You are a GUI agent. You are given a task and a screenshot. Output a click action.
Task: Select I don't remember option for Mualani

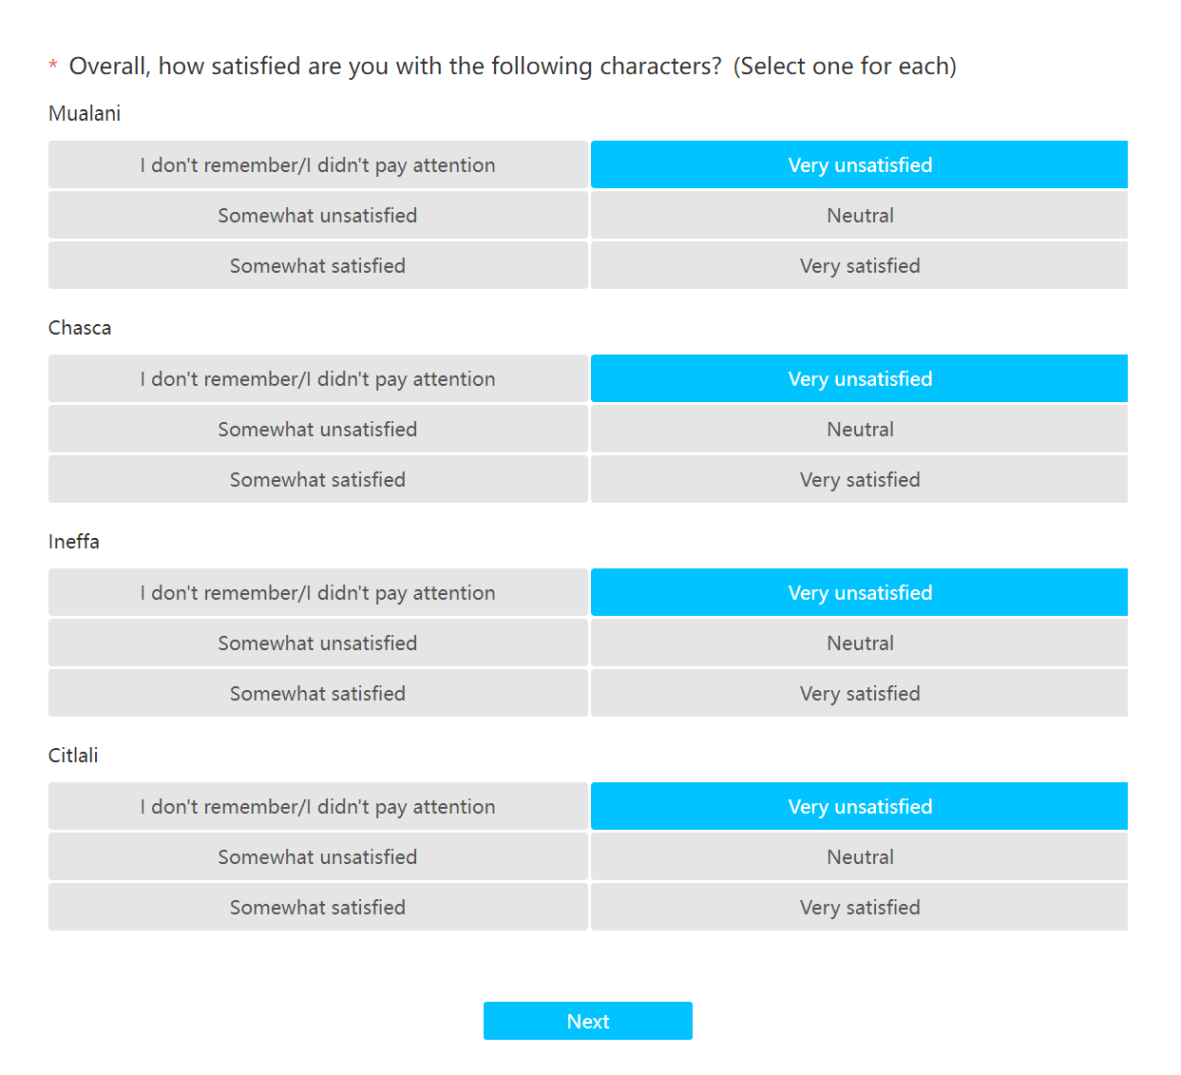(317, 164)
